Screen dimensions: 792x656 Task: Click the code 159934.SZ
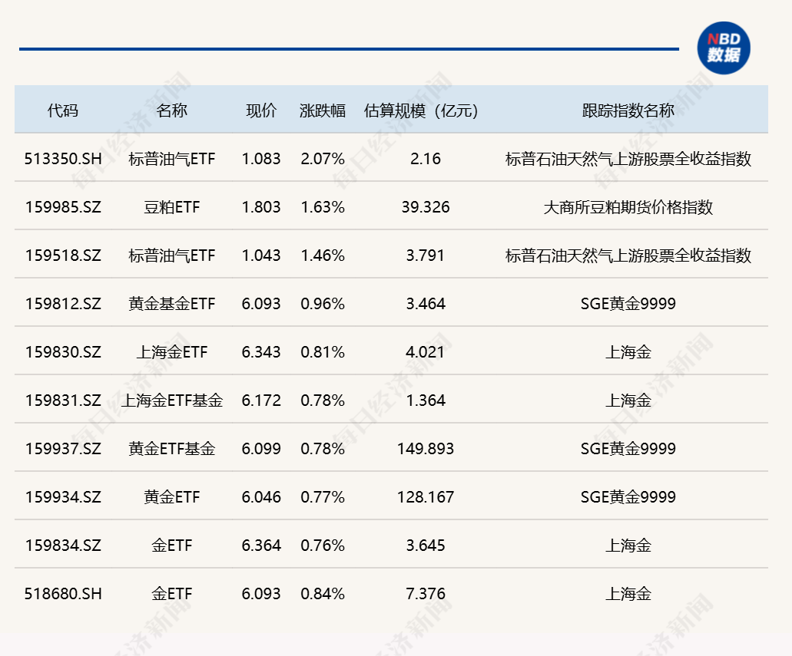62,497
